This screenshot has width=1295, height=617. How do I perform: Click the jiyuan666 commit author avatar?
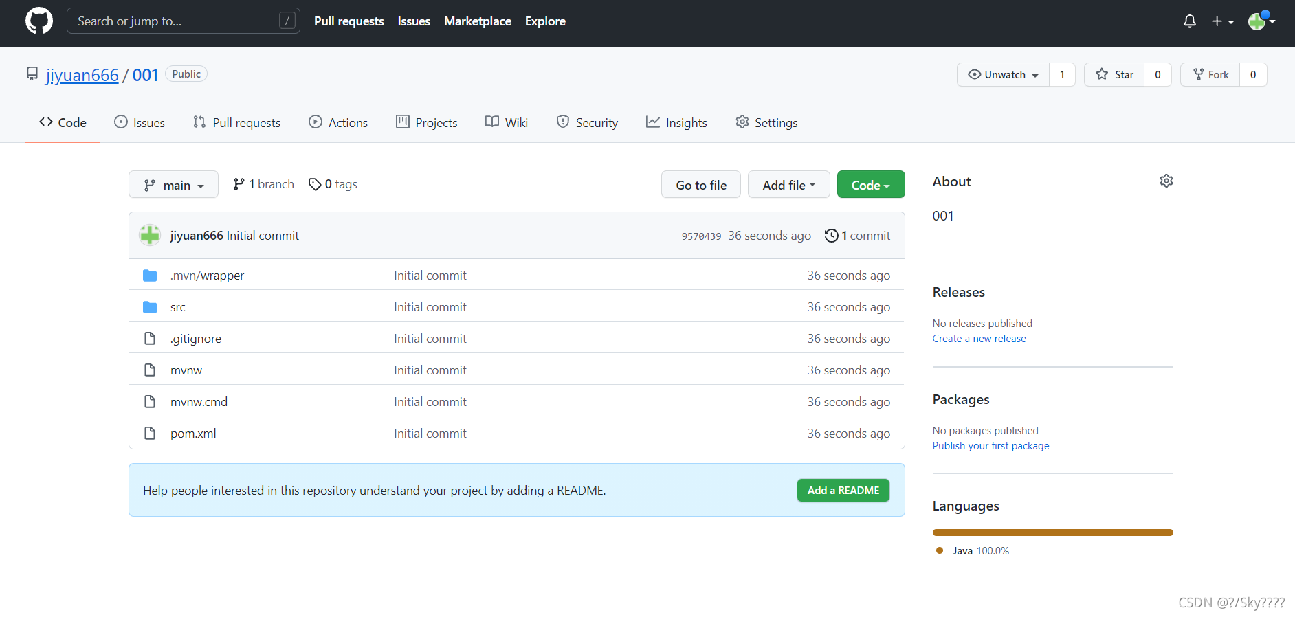(x=150, y=235)
